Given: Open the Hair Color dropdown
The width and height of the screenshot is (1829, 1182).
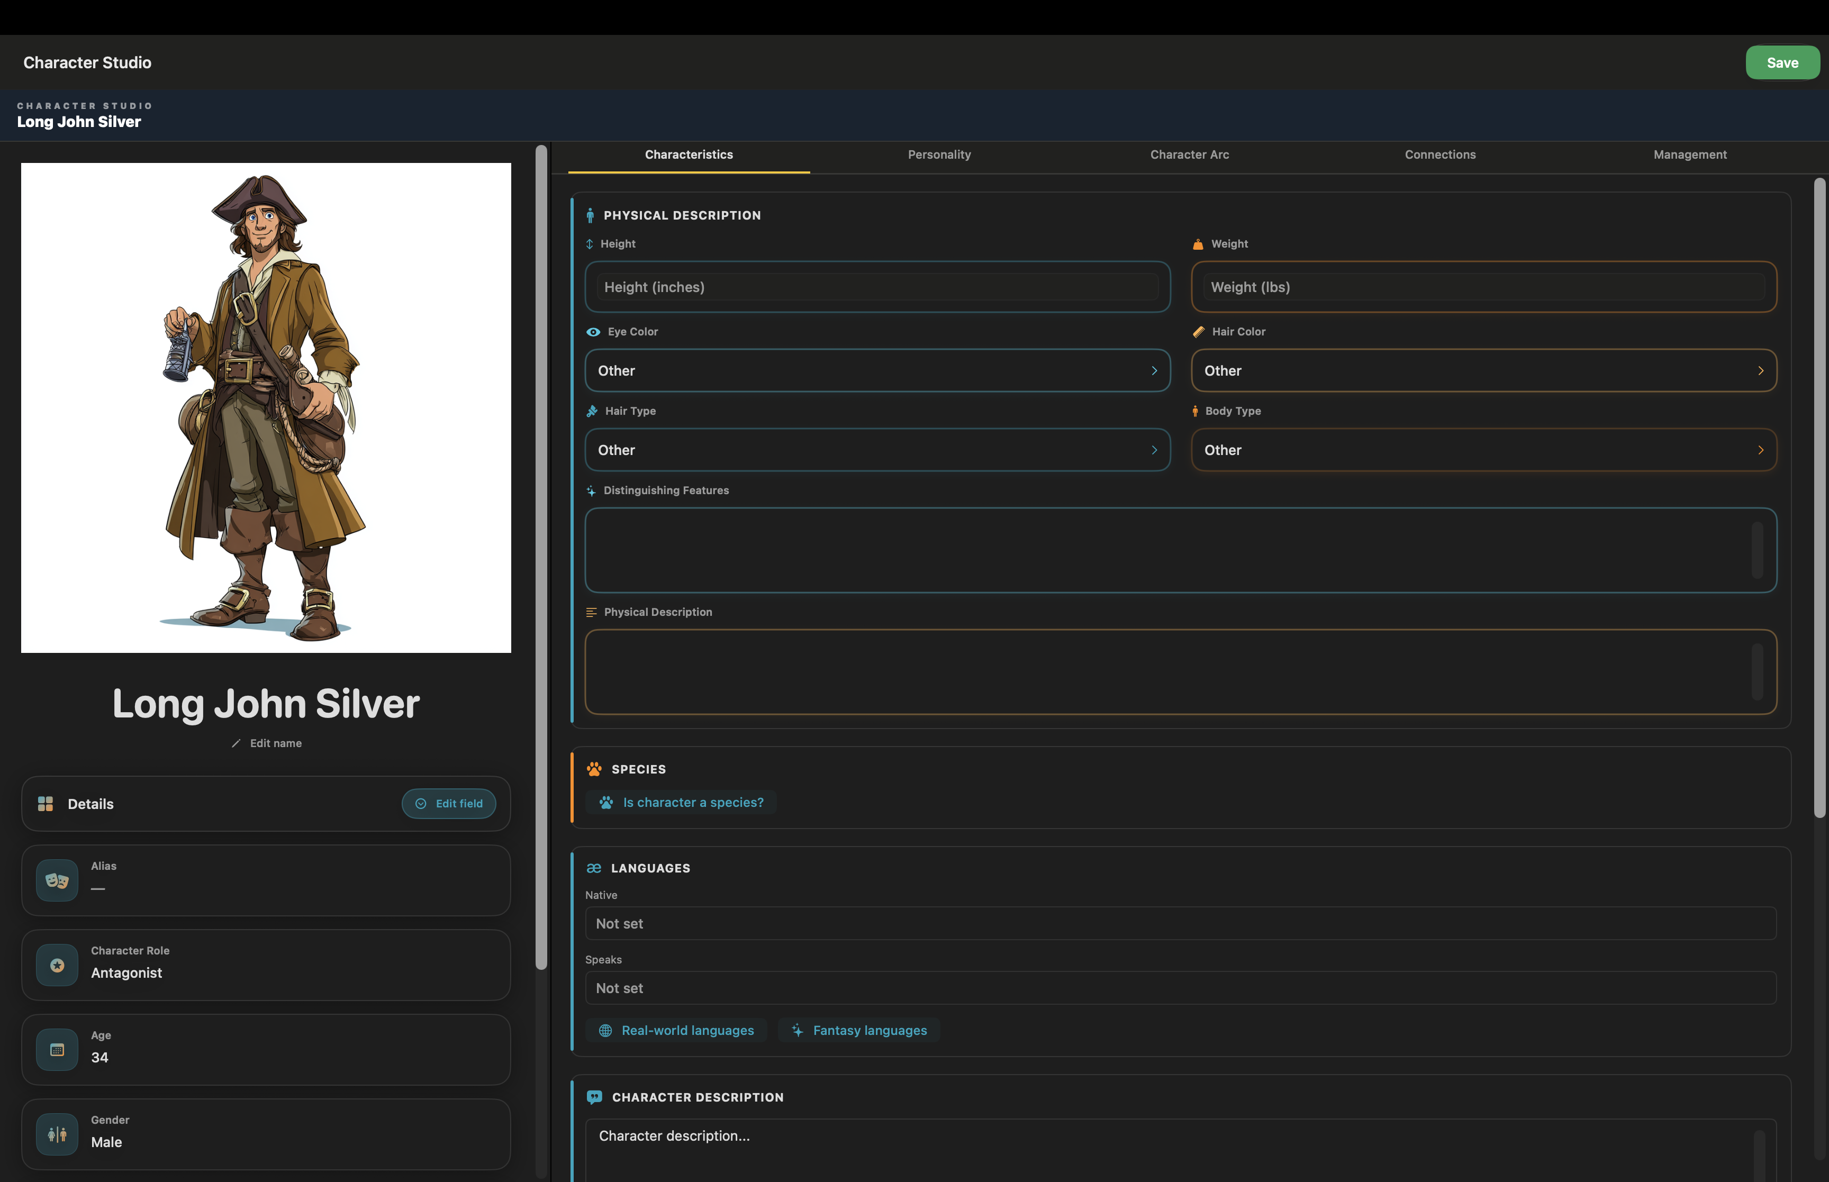Looking at the screenshot, I should [1483, 371].
